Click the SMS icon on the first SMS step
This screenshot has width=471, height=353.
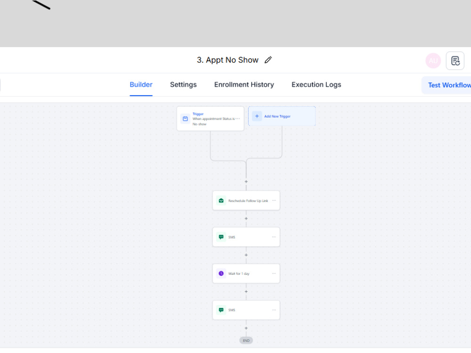coord(221,237)
